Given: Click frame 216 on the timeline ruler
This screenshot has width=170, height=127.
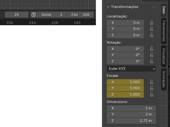Looking at the screenshot, I should [x=32, y=23].
